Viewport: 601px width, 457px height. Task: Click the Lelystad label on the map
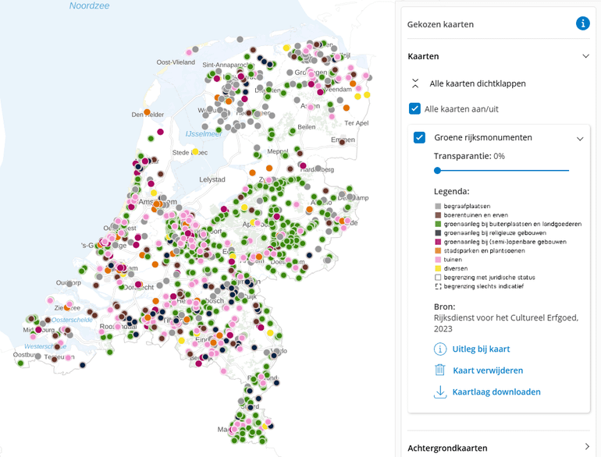212,179
